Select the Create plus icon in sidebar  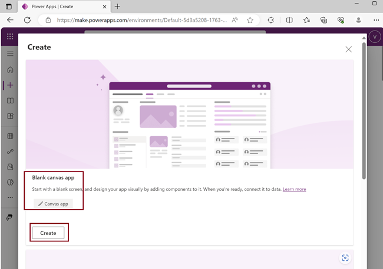pyautogui.click(x=10, y=85)
